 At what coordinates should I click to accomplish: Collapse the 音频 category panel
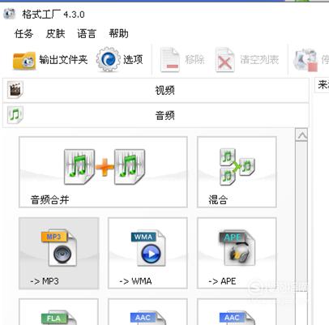[x=156, y=115]
